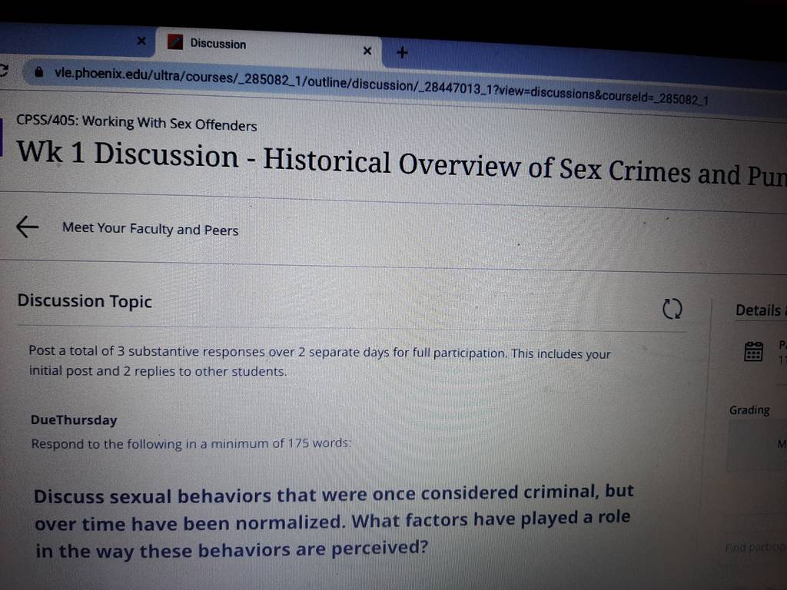Open a new browser tab
This screenshot has width=787, height=590.
pos(402,52)
